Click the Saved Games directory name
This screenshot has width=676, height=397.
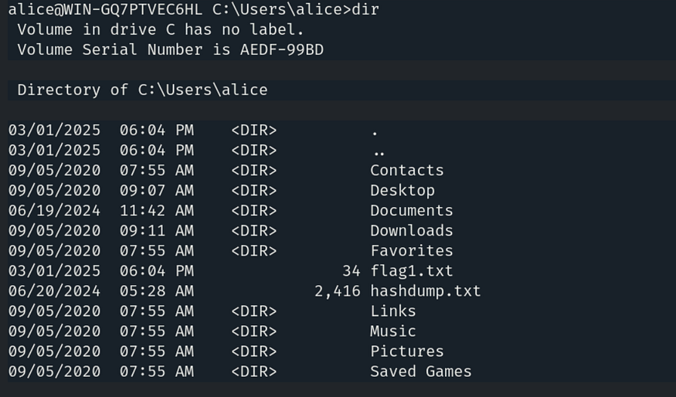coord(420,372)
